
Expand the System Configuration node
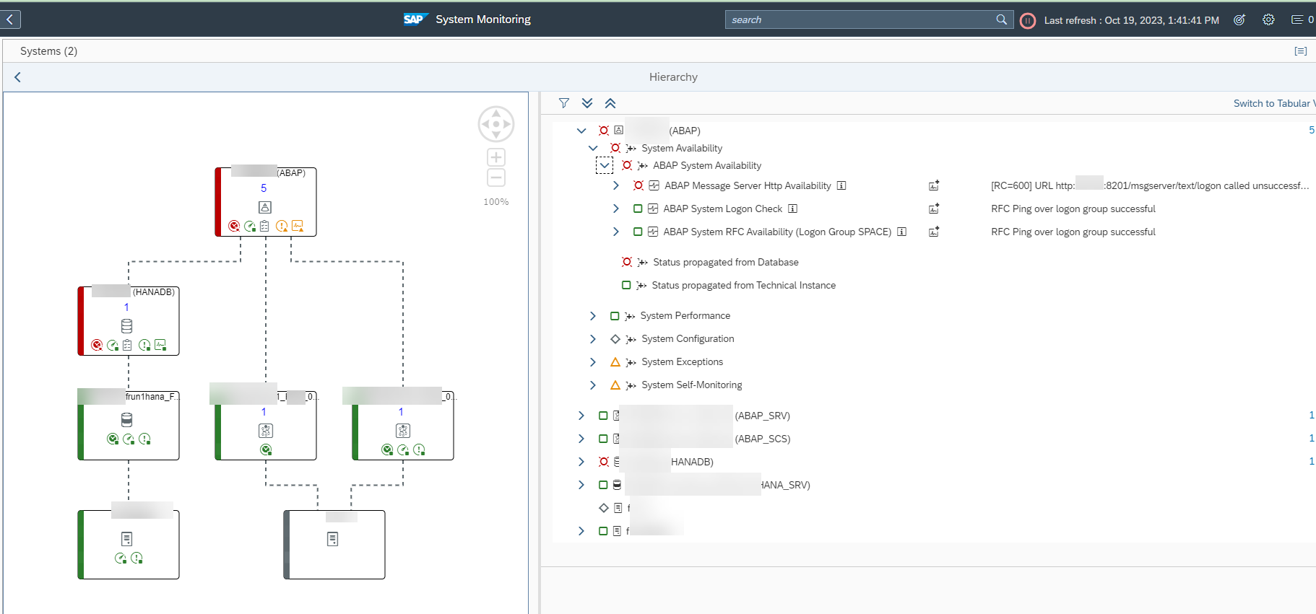[593, 339]
